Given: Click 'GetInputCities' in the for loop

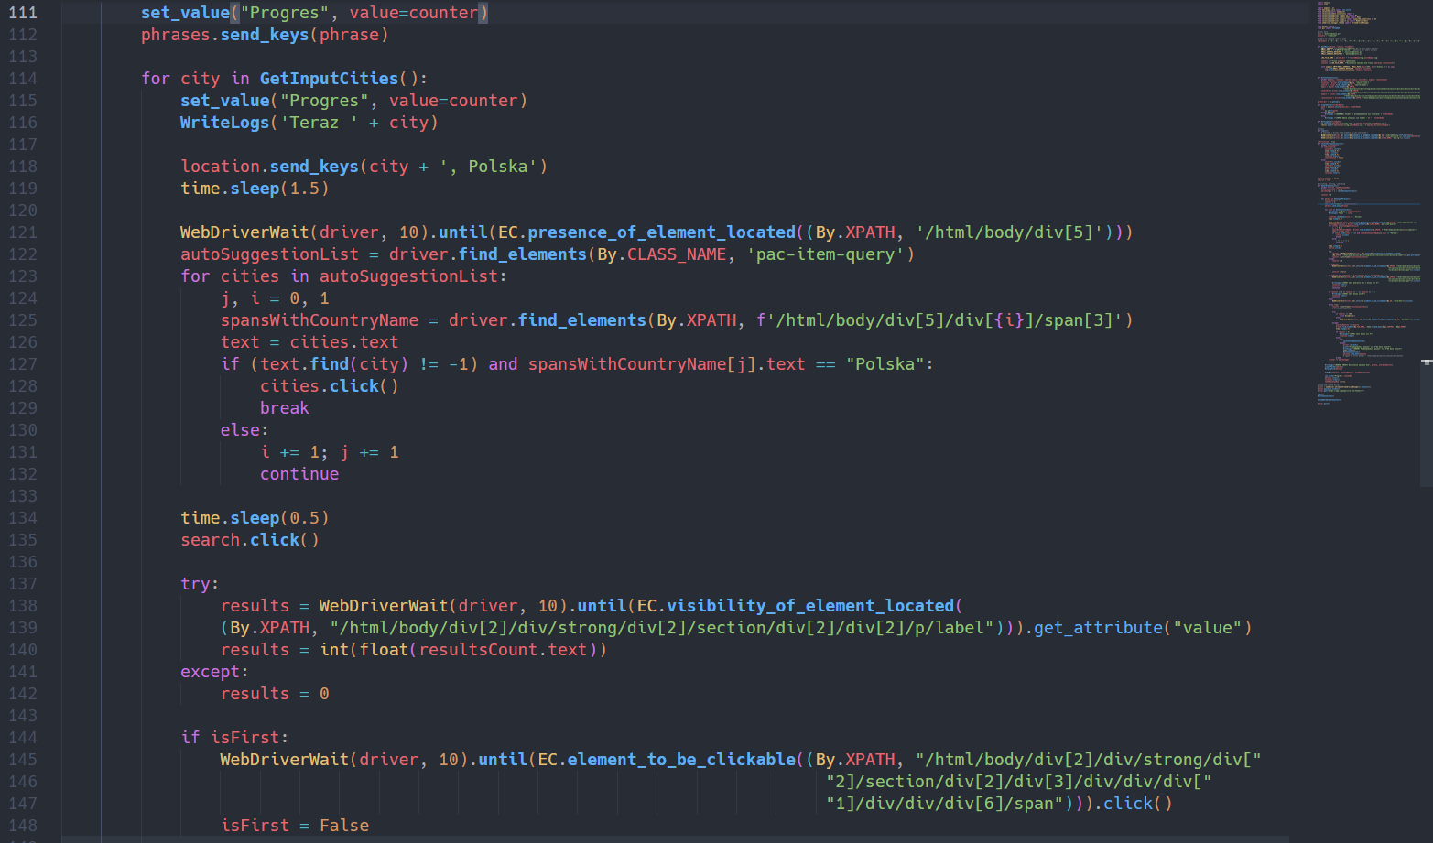Looking at the screenshot, I should pyautogui.click(x=329, y=79).
